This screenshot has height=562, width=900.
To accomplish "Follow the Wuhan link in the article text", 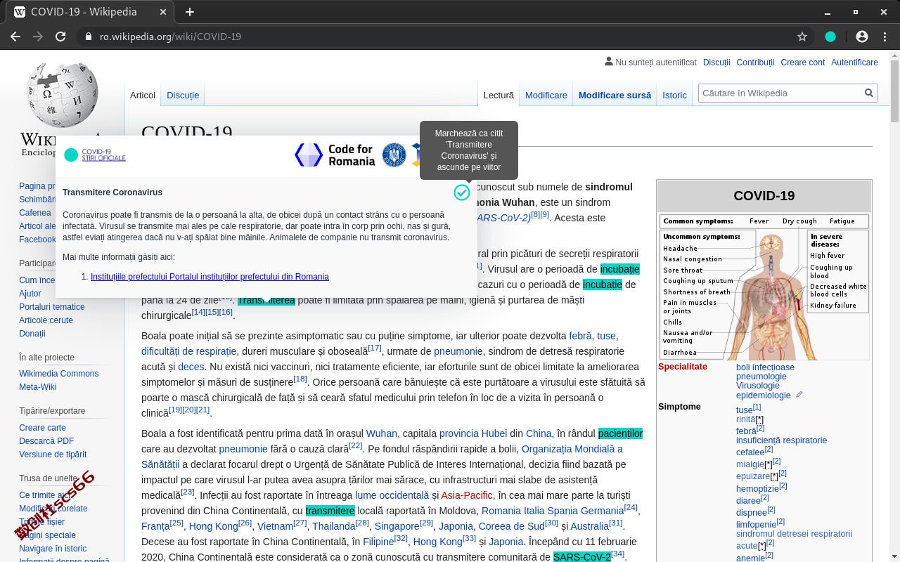I will 382,433.
